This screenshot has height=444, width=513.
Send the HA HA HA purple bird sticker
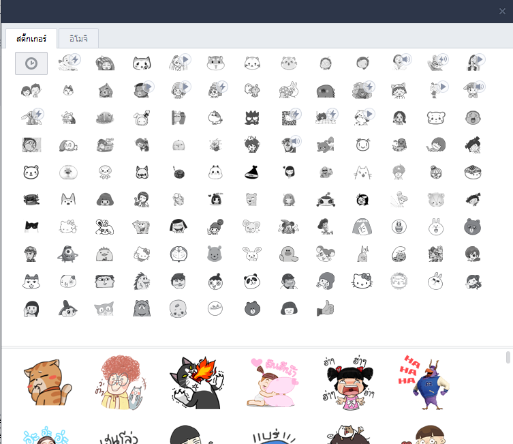pos(424,383)
